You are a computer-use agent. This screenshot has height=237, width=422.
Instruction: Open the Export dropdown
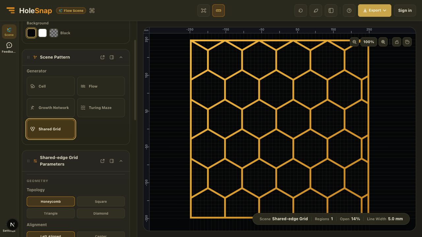(375, 11)
